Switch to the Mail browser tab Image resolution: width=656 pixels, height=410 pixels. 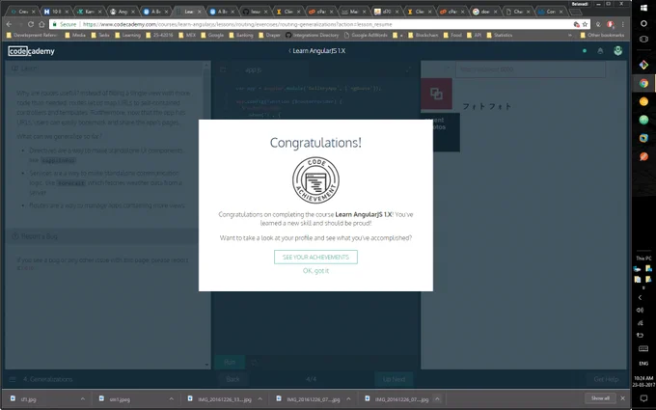[352, 12]
